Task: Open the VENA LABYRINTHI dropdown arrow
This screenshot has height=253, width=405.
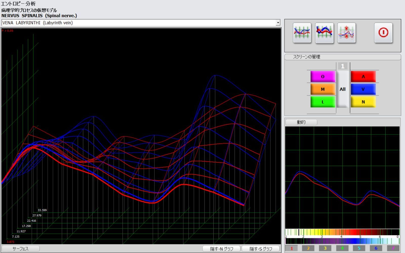Action: coord(278,23)
